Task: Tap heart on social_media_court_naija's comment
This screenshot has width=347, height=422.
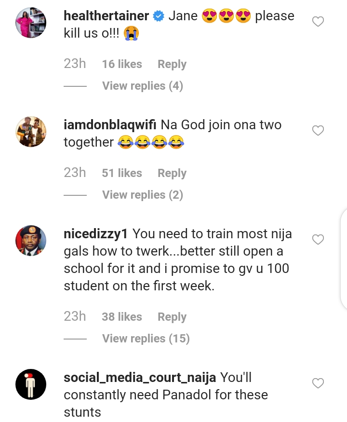Action: [x=318, y=383]
